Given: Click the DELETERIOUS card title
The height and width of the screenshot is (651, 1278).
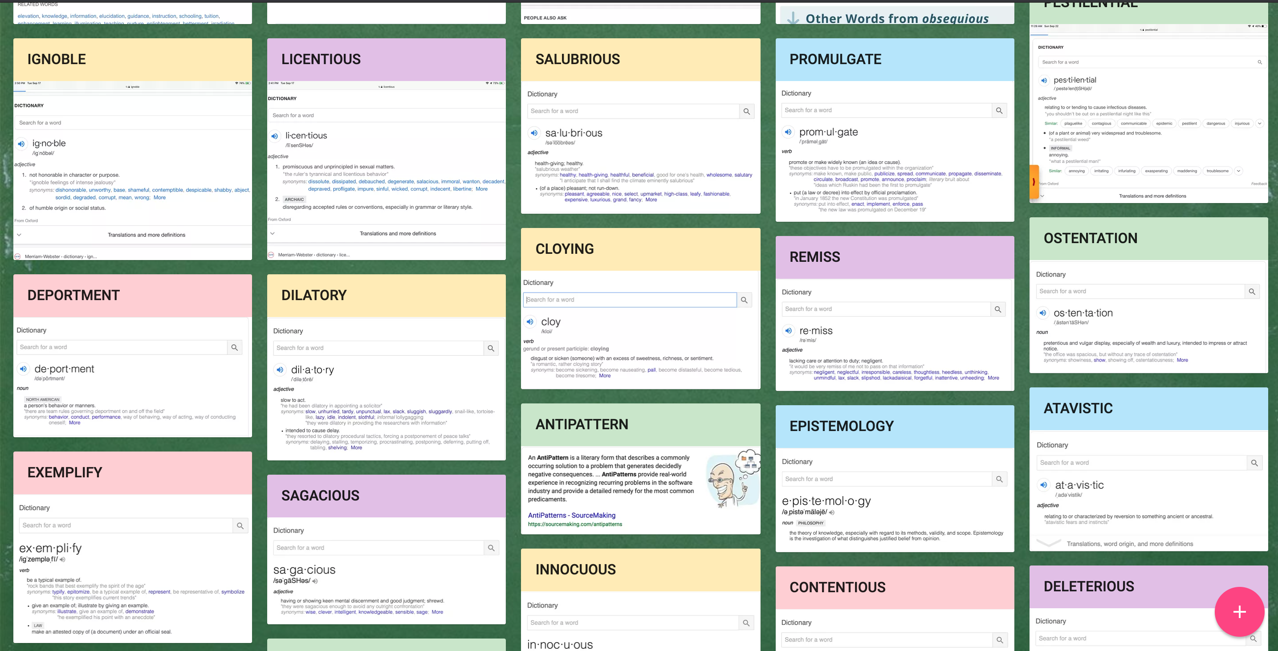Looking at the screenshot, I should tap(1088, 586).
